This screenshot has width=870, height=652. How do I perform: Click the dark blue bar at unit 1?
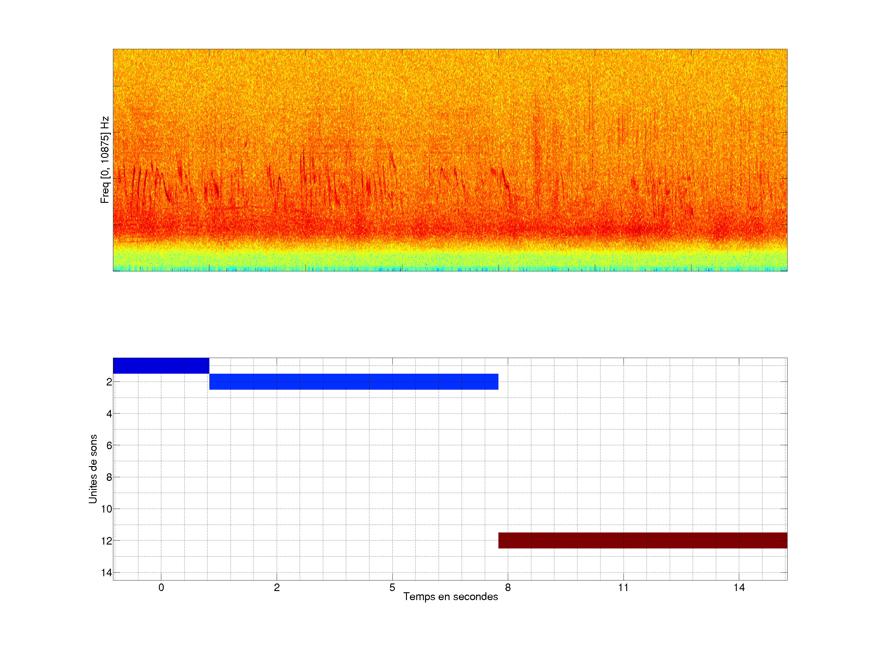coord(161,366)
